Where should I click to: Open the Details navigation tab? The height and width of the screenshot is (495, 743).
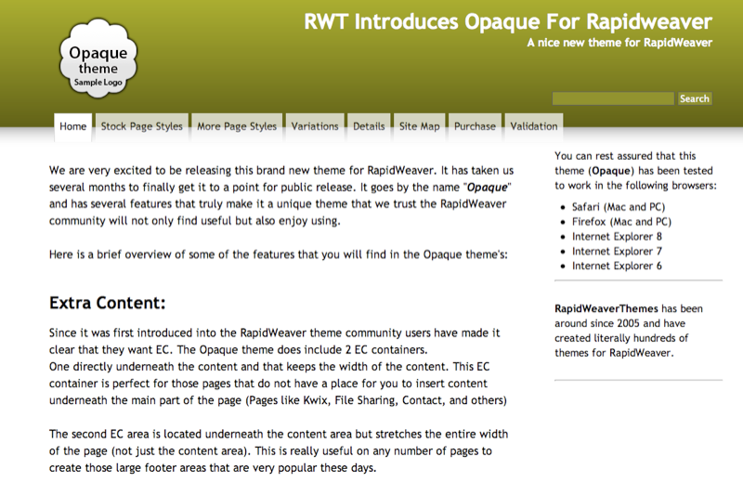coord(369,126)
